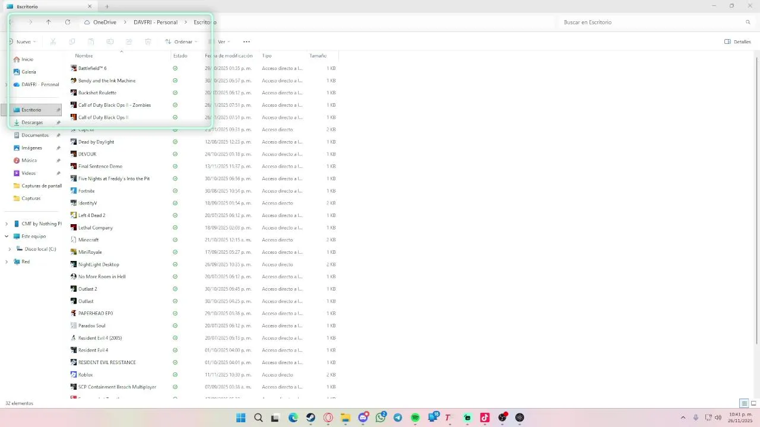Open the Ordenar dropdown
Screen dimensions: 760x427
tap(181, 42)
